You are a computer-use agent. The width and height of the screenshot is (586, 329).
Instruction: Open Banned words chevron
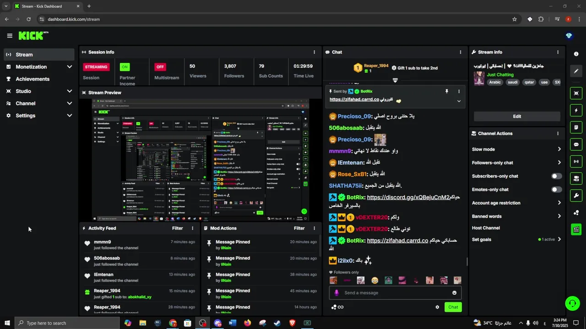[x=559, y=217]
